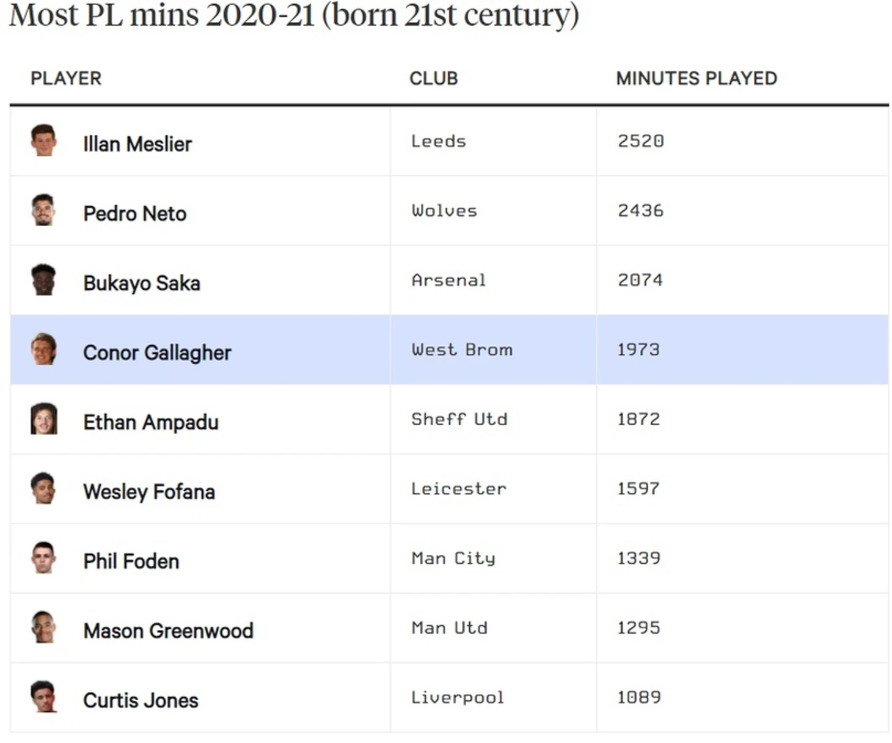This screenshot has width=892, height=743.
Task: Click the West Brom club cell
Action: pyautogui.click(x=462, y=350)
